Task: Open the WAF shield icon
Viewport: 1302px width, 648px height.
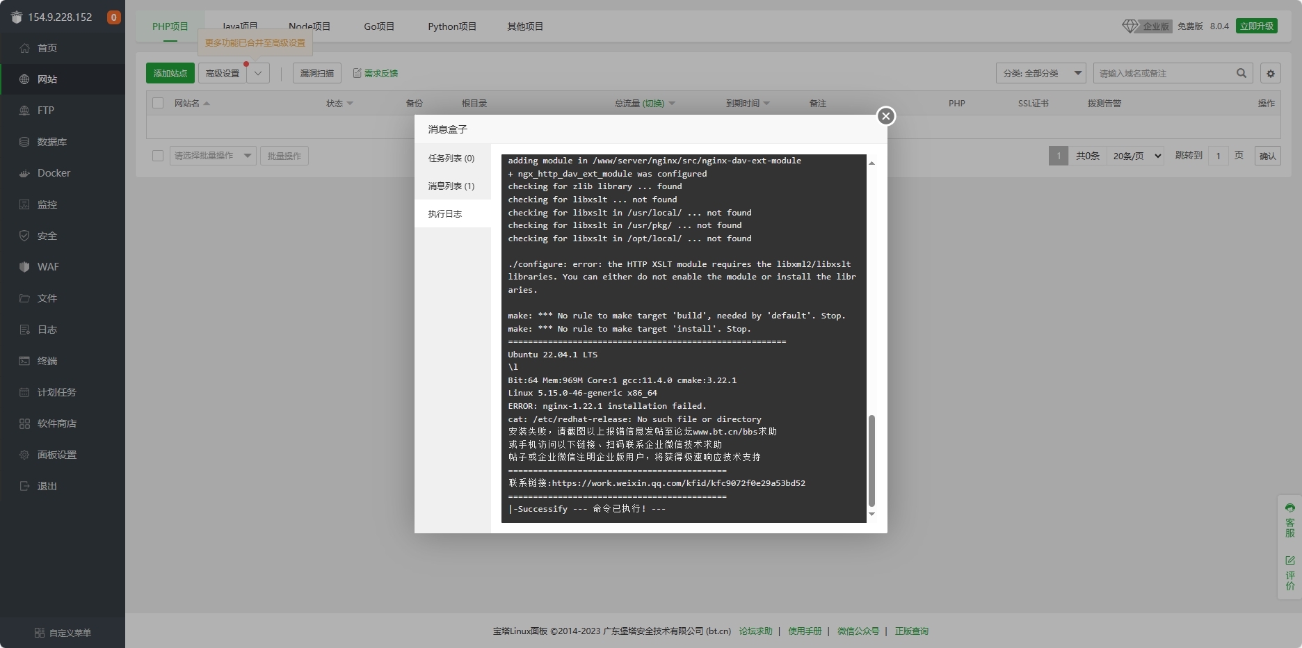Action: (x=24, y=267)
